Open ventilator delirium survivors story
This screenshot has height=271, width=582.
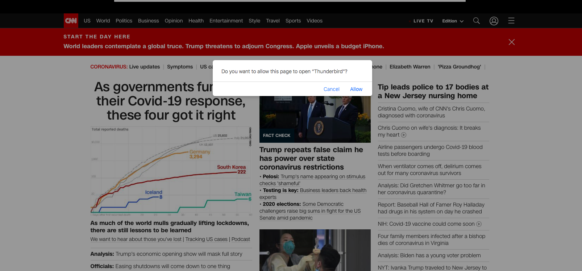click(429, 170)
